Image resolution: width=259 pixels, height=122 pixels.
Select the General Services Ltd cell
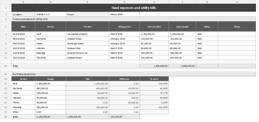point(87,53)
